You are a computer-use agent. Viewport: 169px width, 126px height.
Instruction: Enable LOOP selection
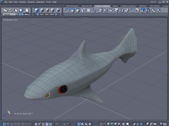tap(41, 15)
